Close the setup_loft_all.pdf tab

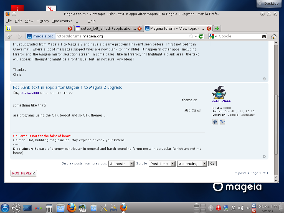[140, 29]
